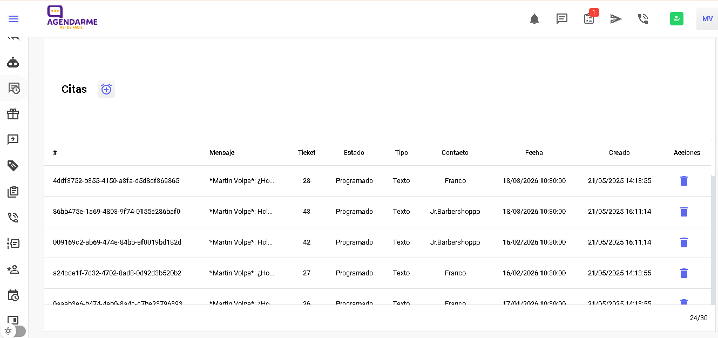The image size is (718, 338).
Task: Delete the cita for ticket 42
Action: pyautogui.click(x=684, y=242)
